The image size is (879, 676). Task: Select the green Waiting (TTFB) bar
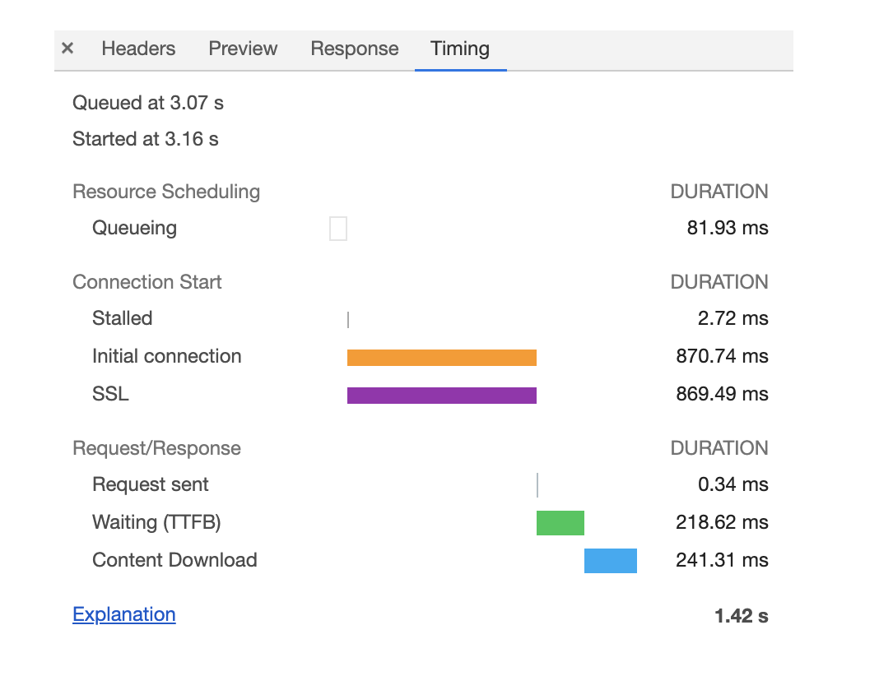560,523
